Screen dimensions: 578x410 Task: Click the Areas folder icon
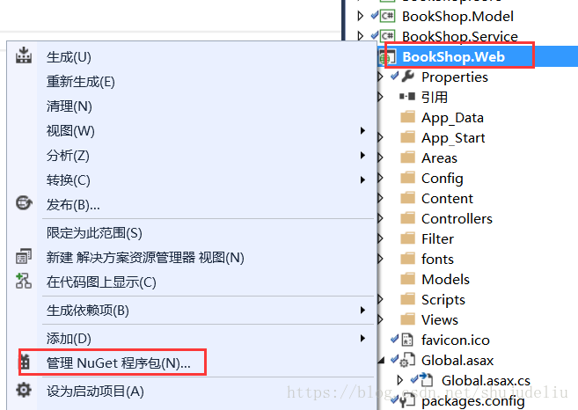click(x=407, y=157)
